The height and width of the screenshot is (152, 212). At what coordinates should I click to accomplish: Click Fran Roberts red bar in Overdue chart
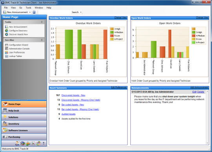point(105,44)
